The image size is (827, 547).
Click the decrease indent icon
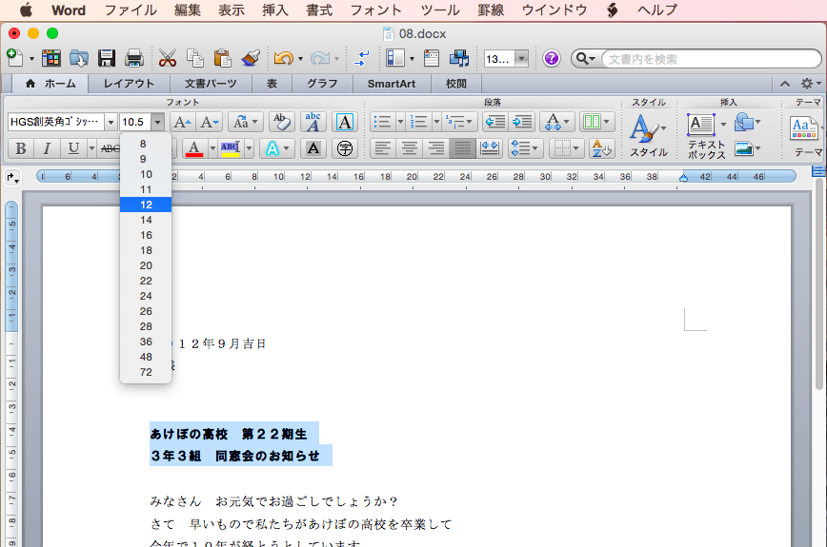[x=495, y=122]
